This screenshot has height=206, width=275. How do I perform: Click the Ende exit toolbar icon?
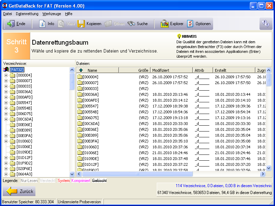coord(11,24)
